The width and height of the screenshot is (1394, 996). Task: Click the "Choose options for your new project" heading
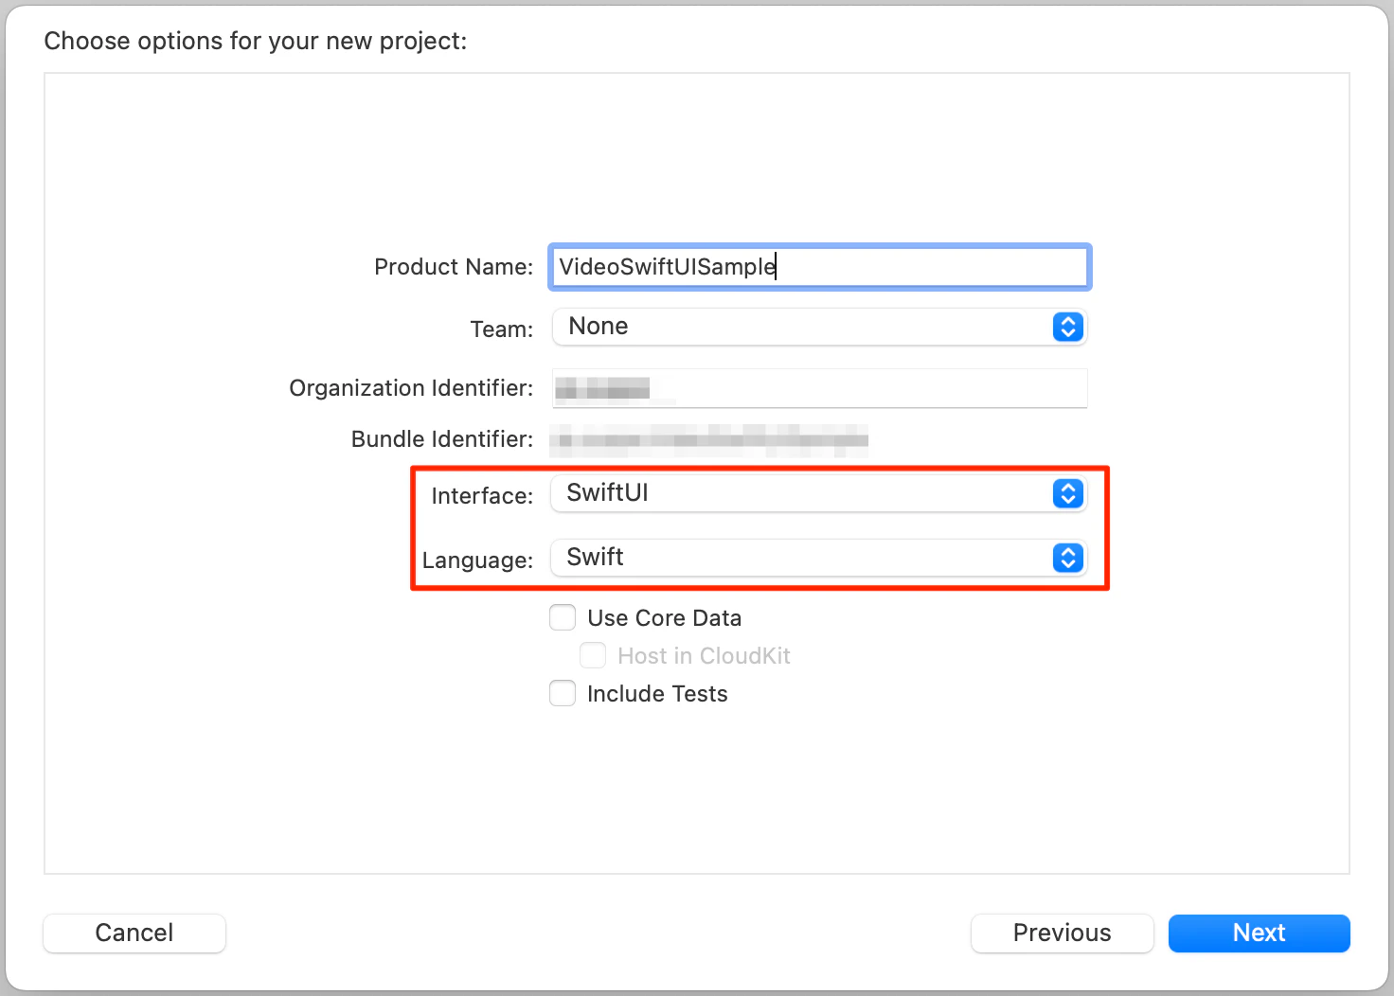click(x=256, y=41)
